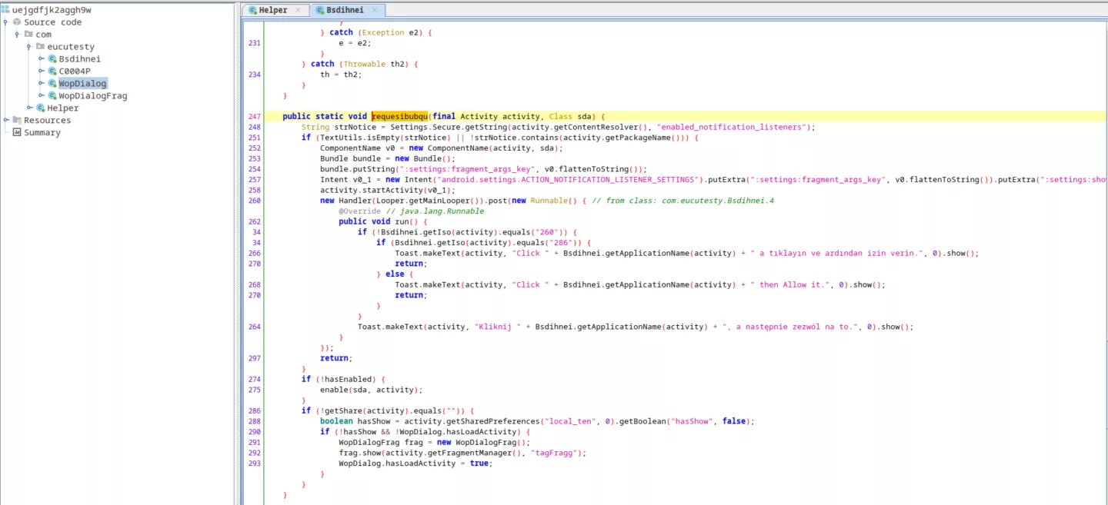Click enable(sda, activity) call

tap(372, 390)
